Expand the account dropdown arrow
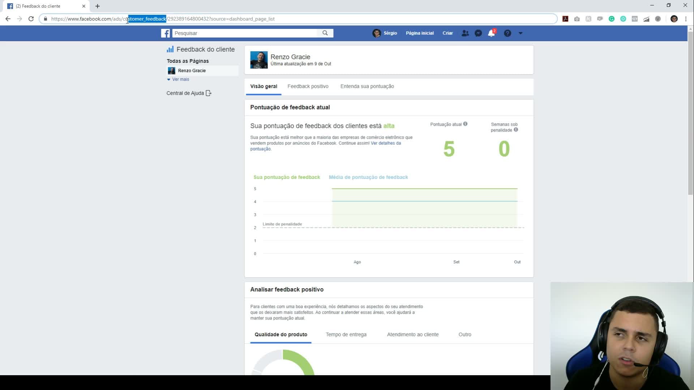 coord(520,33)
